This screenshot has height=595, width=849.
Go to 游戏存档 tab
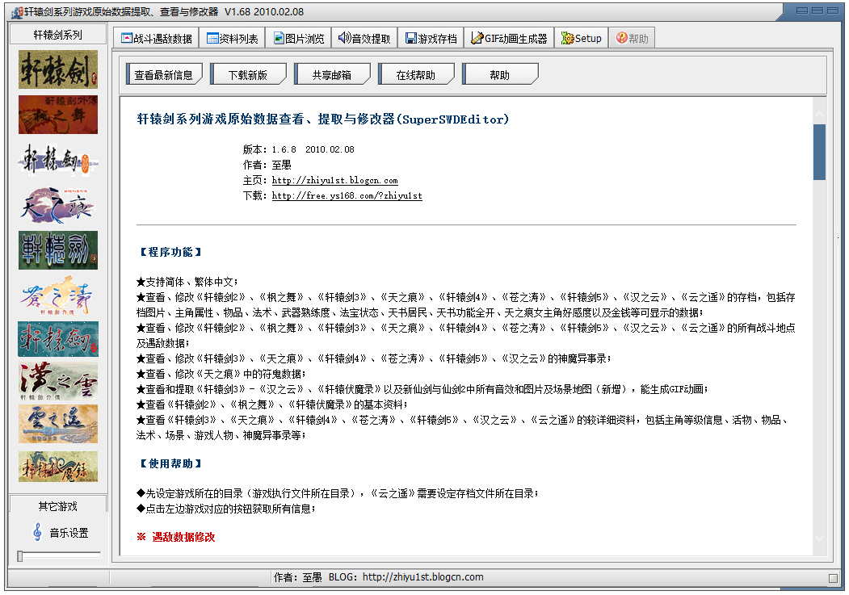431,39
